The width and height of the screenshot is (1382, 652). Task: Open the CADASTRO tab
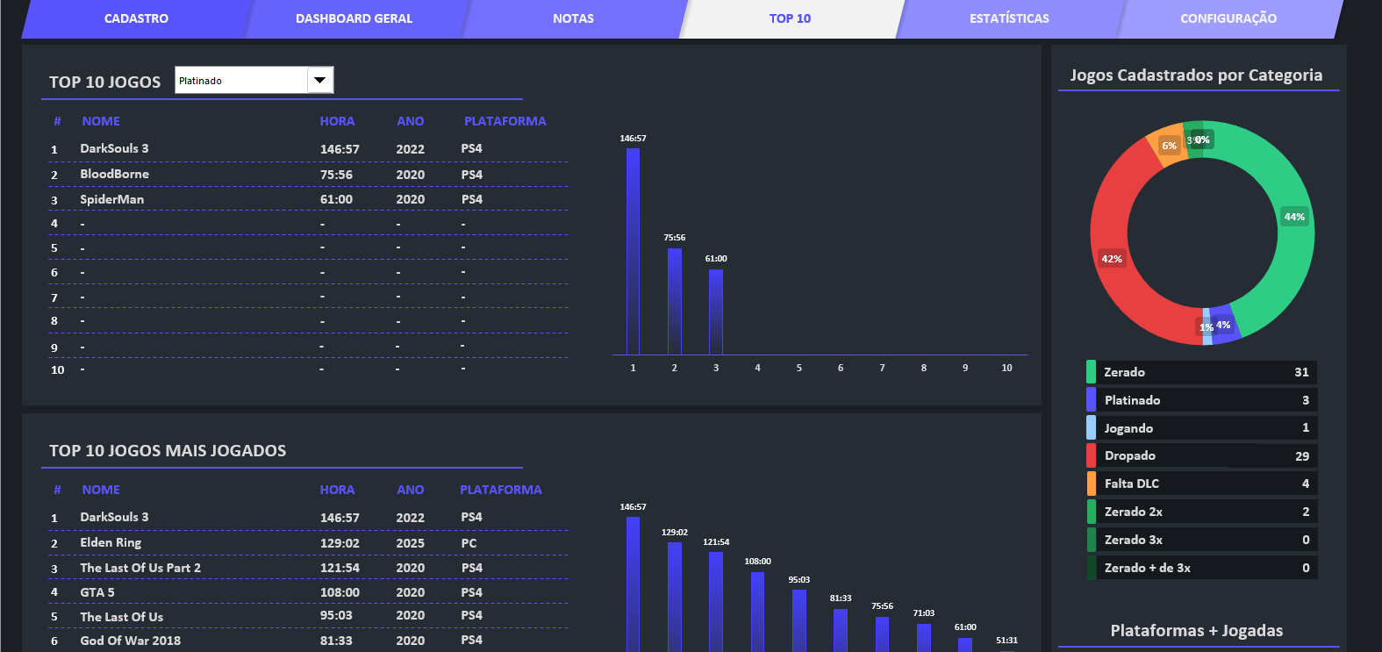[136, 18]
